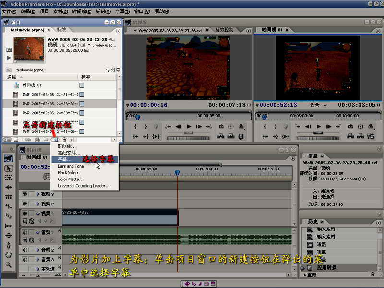Viewport: 384px width, 288px height.
Task: Lift selection in program monitor
Action: click(350, 136)
